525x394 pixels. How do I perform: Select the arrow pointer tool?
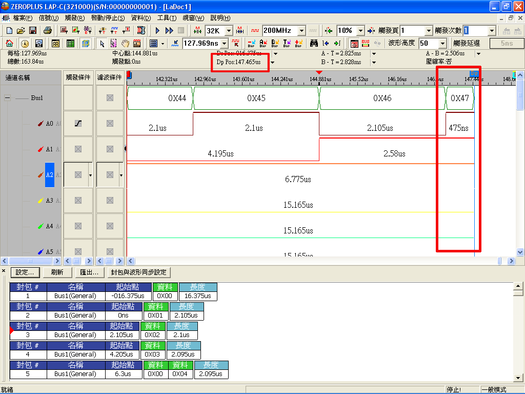click(x=102, y=43)
